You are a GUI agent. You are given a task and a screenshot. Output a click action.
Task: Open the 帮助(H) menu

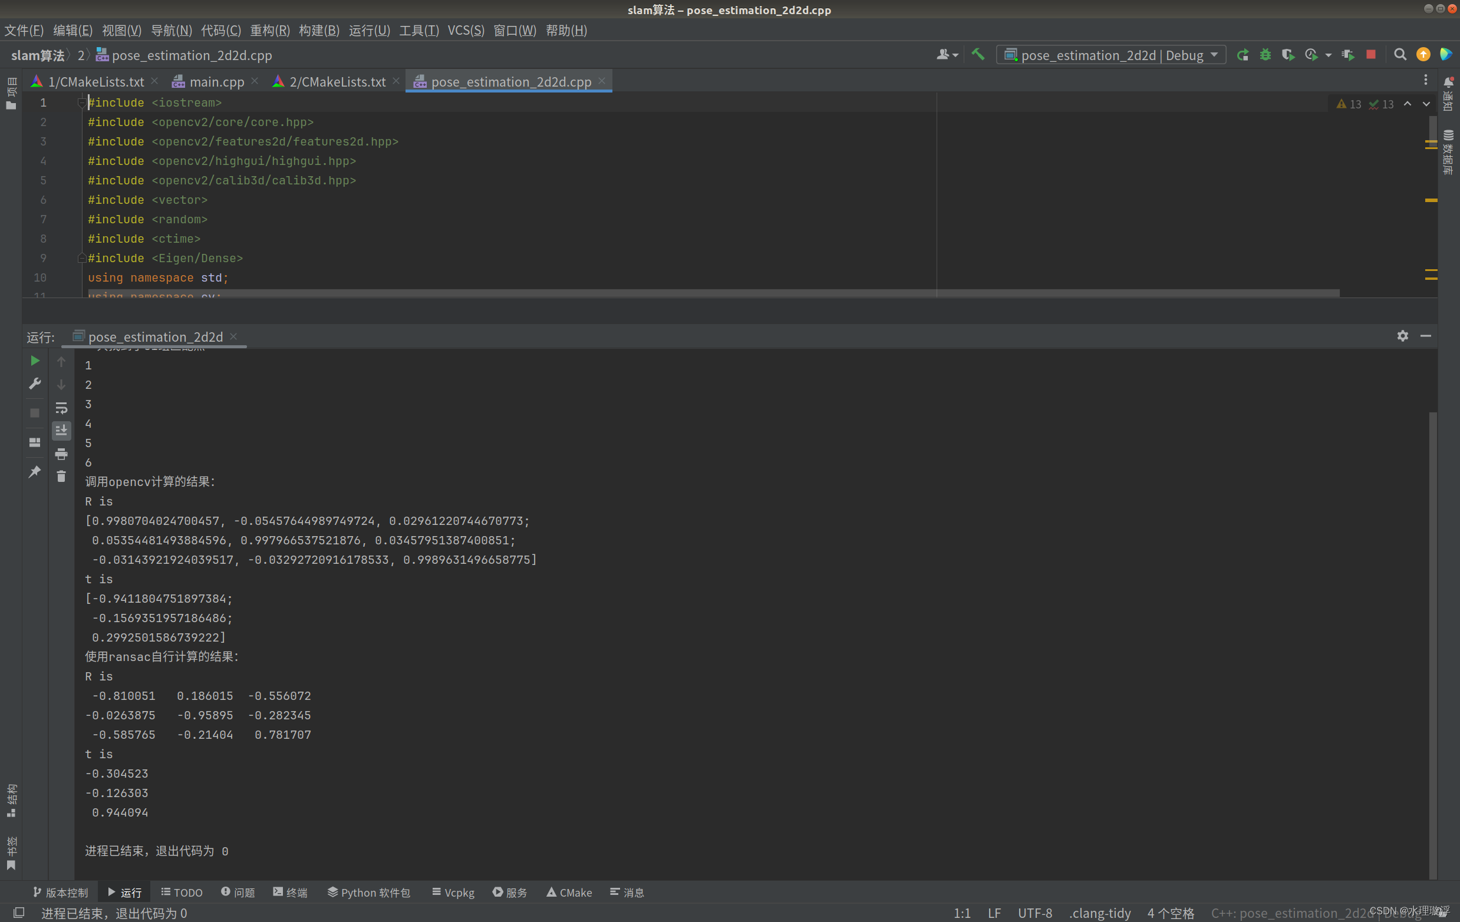click(566, 30)
